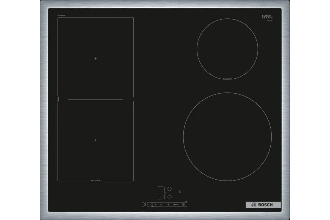Tap the timer clock key
The width and height of the screenshot is (330, 220).
pos(183,204)
